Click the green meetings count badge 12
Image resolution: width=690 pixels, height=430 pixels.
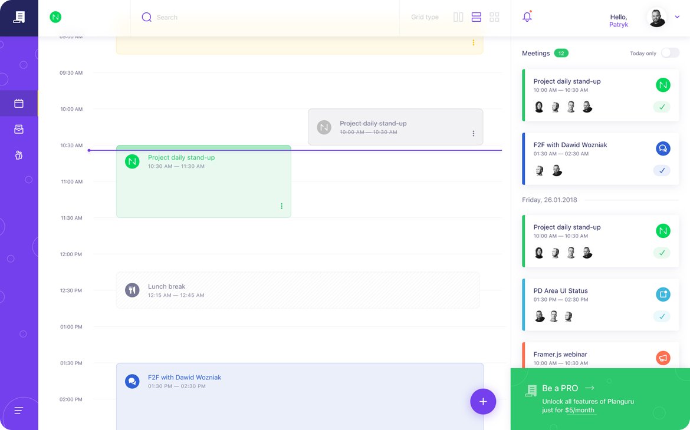(561, 53)
